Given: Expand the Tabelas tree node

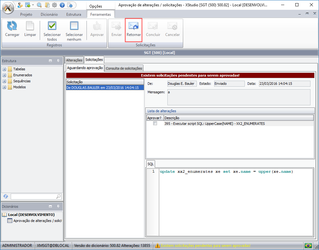Looking at the screenshot, I should (4, 69).
